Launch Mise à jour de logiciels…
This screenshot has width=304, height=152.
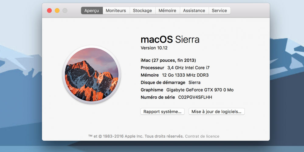[216, 112]
